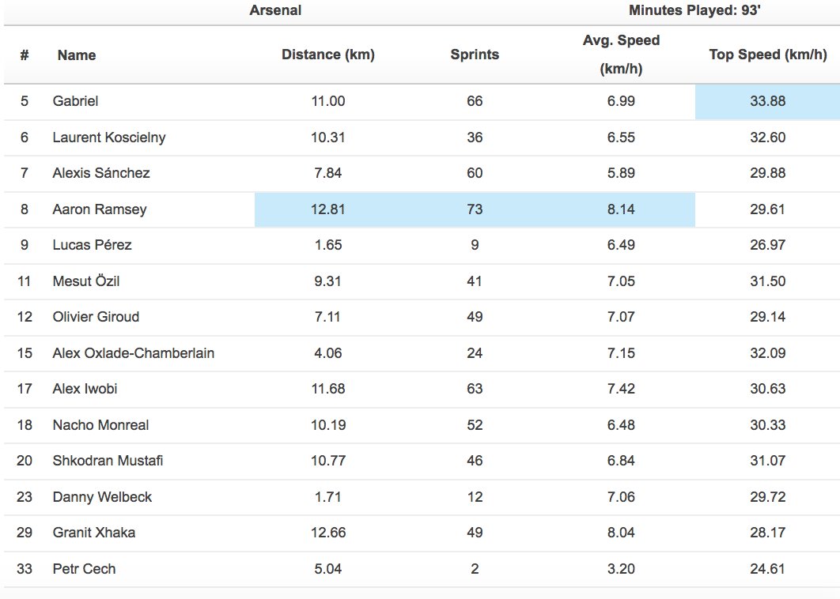
Task: Select player name Olivier Giroud
Action: click(96, 317)
